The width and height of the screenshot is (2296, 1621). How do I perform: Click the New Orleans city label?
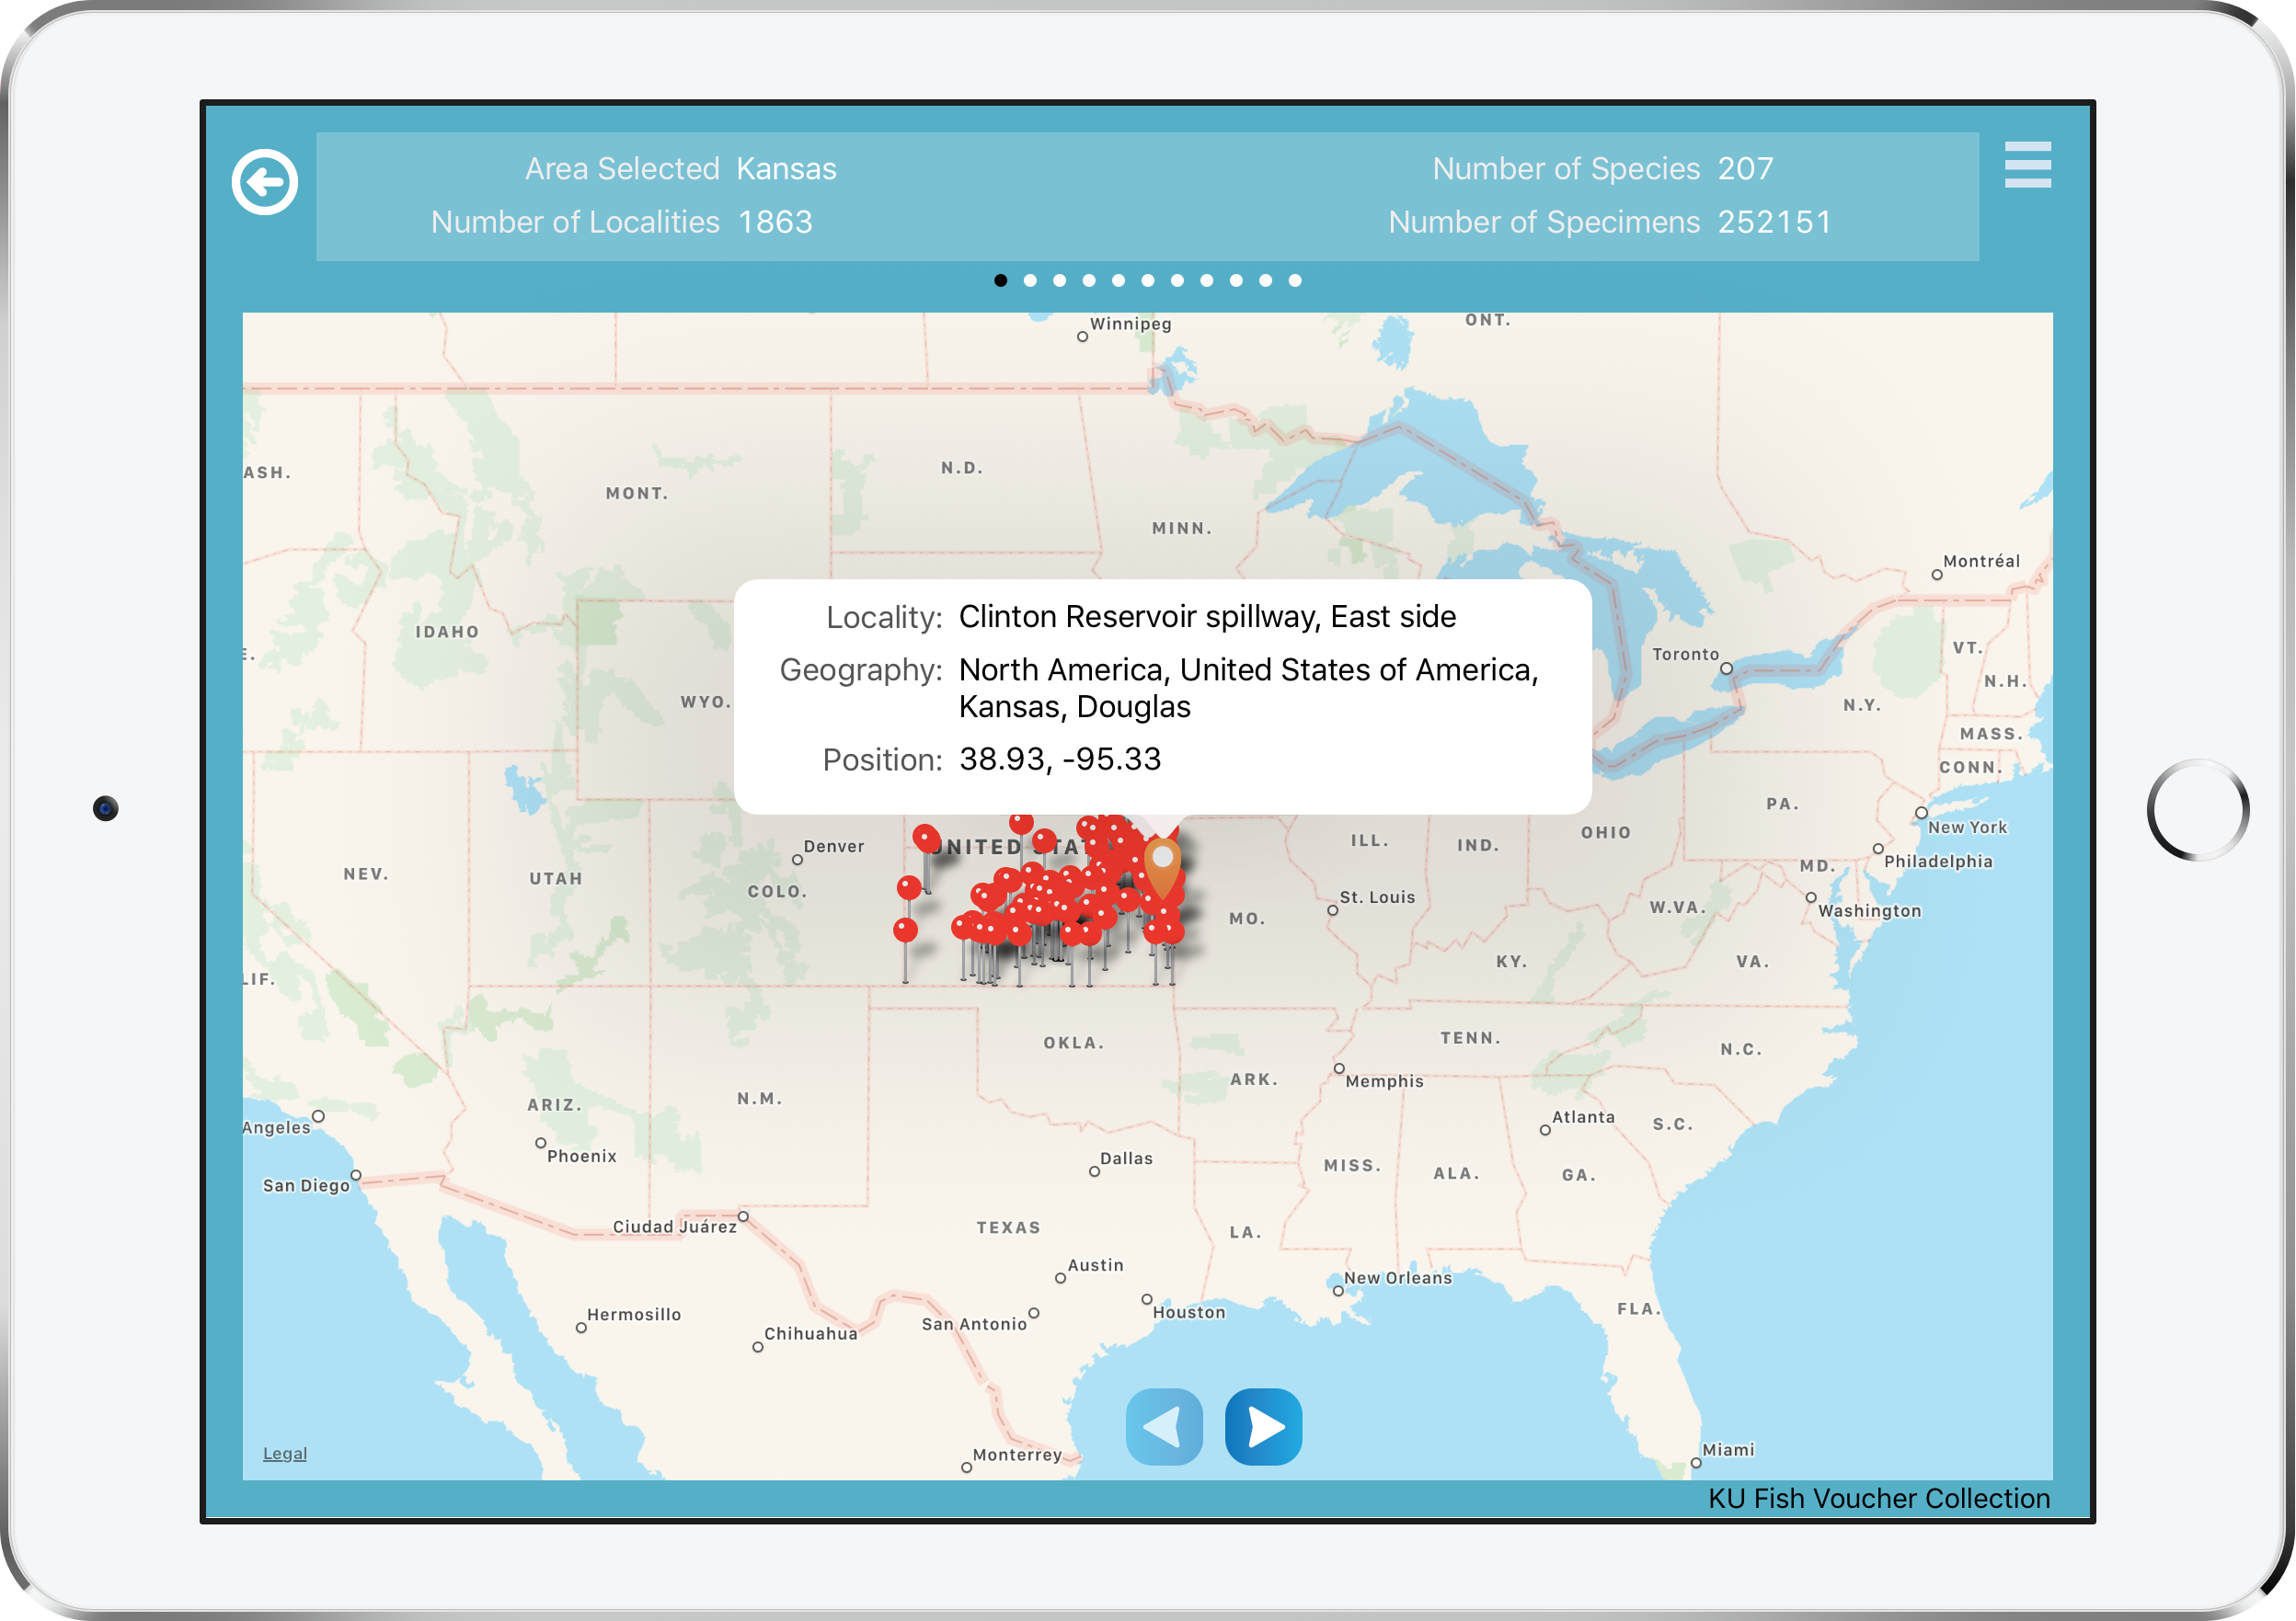point(1397,1278)
